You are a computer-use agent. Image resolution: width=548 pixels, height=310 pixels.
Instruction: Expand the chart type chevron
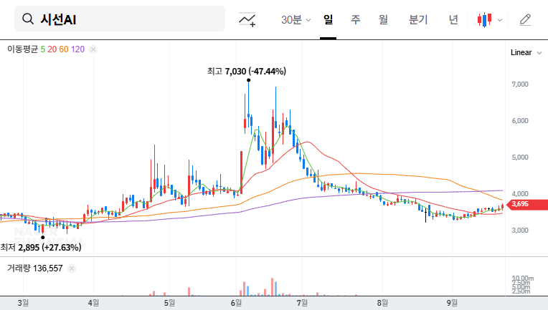click(x=500, y=20)
